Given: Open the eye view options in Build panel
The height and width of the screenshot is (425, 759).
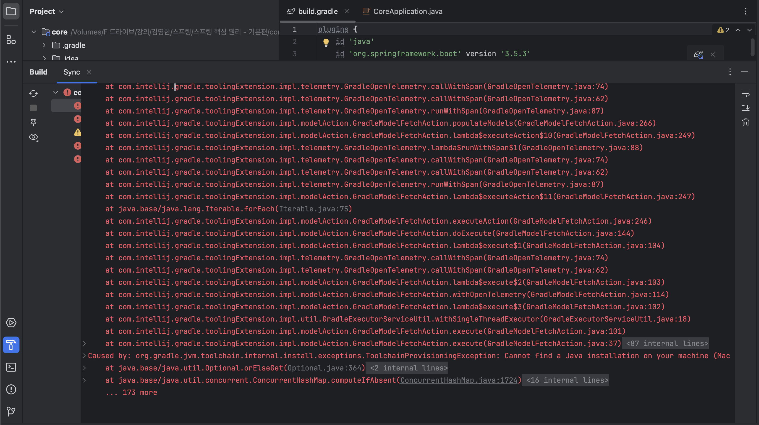Looking at the screenshot, I should (34, 137).
